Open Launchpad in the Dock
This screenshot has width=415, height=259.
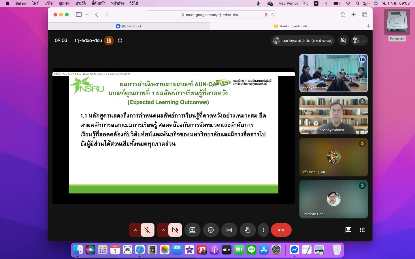point(103,250)
